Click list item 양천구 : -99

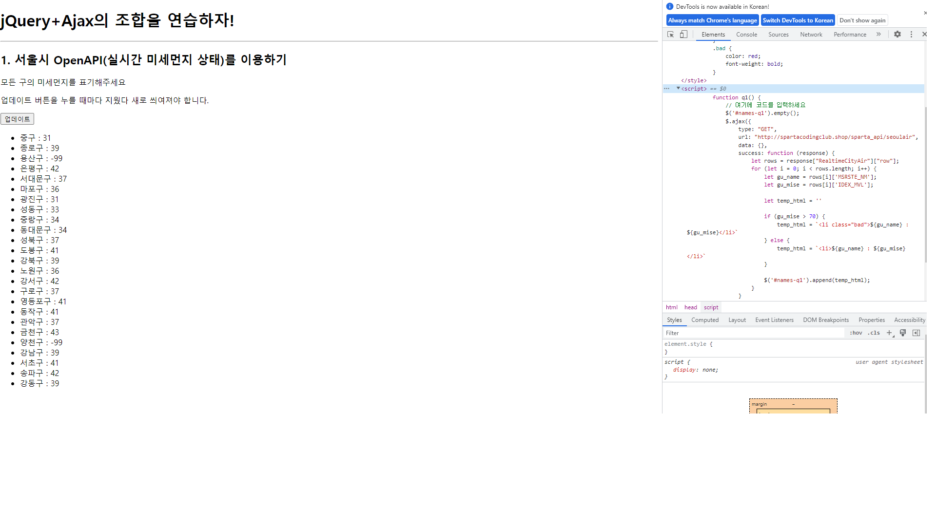coord(41,342)
